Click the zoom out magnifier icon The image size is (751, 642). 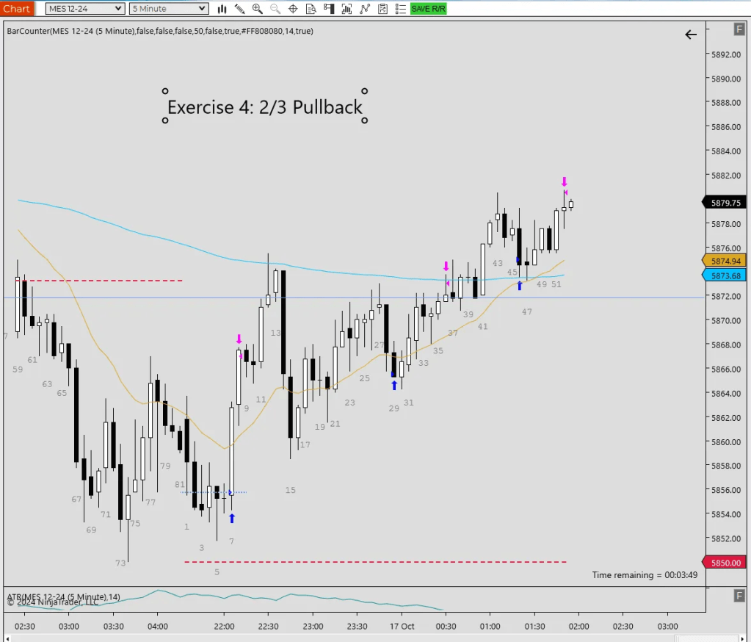tap(275, 9)
